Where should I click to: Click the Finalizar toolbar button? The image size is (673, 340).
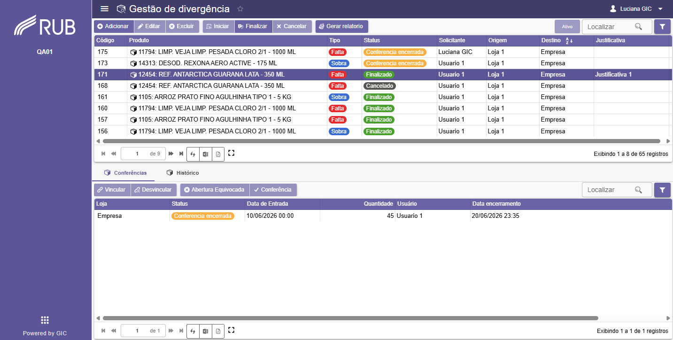coord(253,26)
